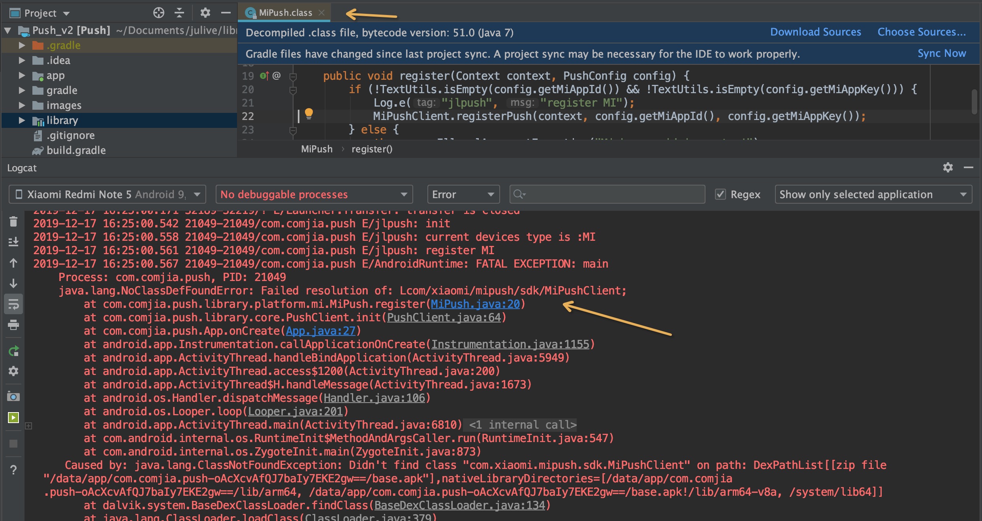
Task: Toggle the Regex checkbox
Action: pyautogui.click(x=721, y=194)
